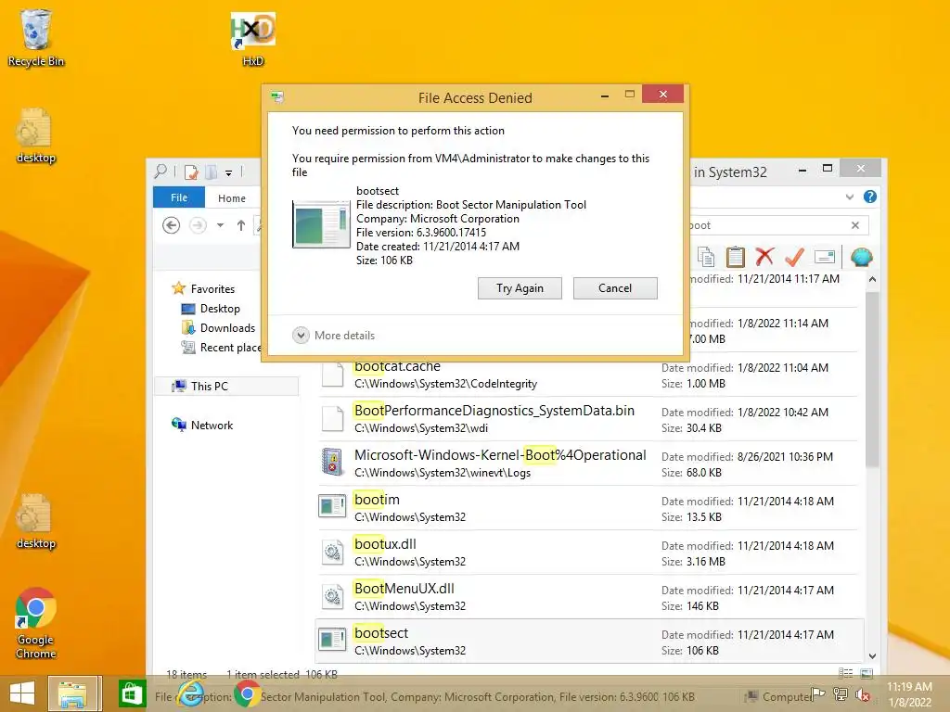Image resolution: width=950 pixels, height=712 pixels.
Task: Select Network in navigation pane
Action: point(202,425)
